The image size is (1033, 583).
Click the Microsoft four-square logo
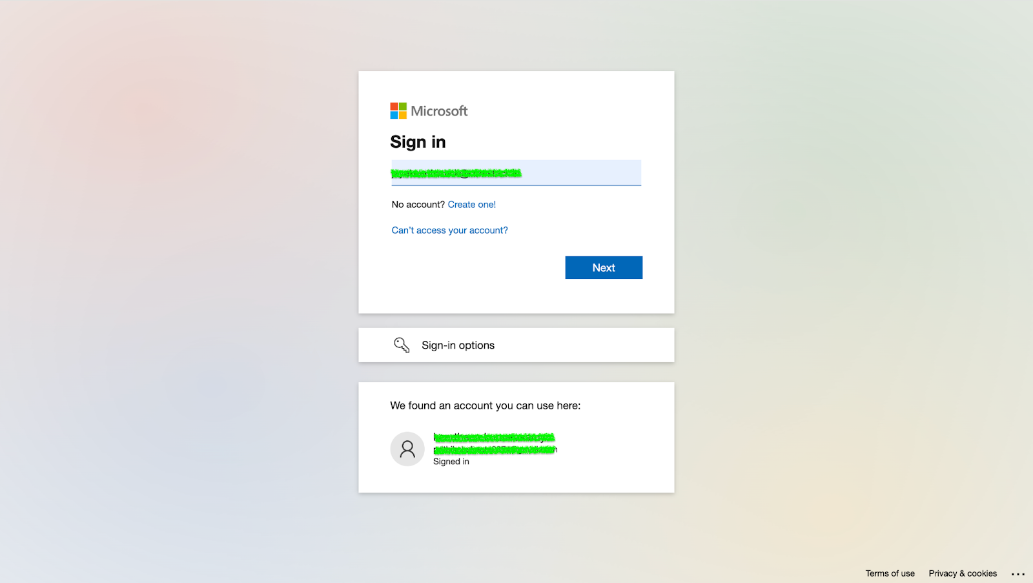click(x=398, y=111)
